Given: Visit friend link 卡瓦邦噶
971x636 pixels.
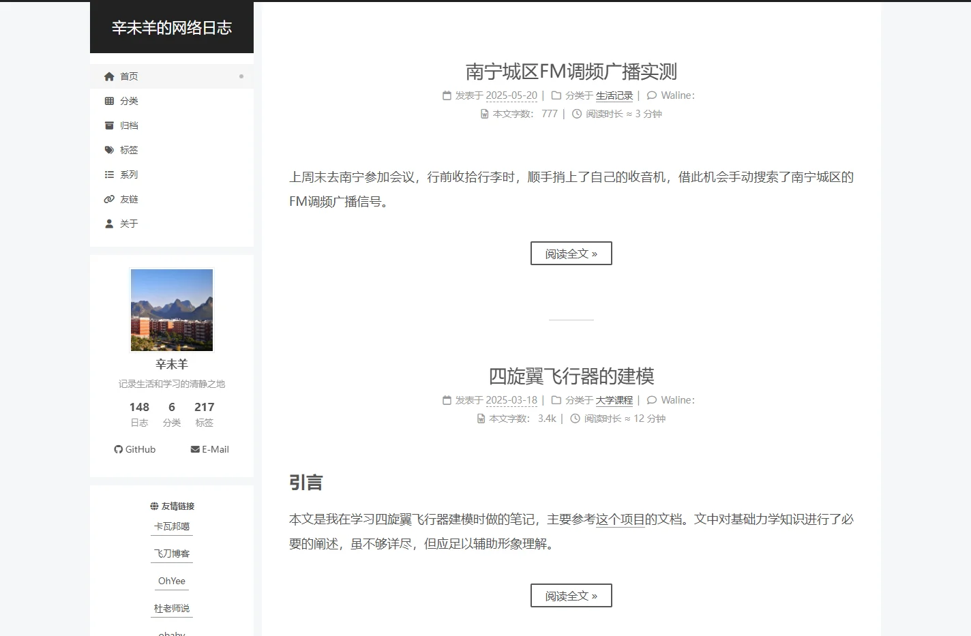Looking at the screenshot, I should 172,526.
